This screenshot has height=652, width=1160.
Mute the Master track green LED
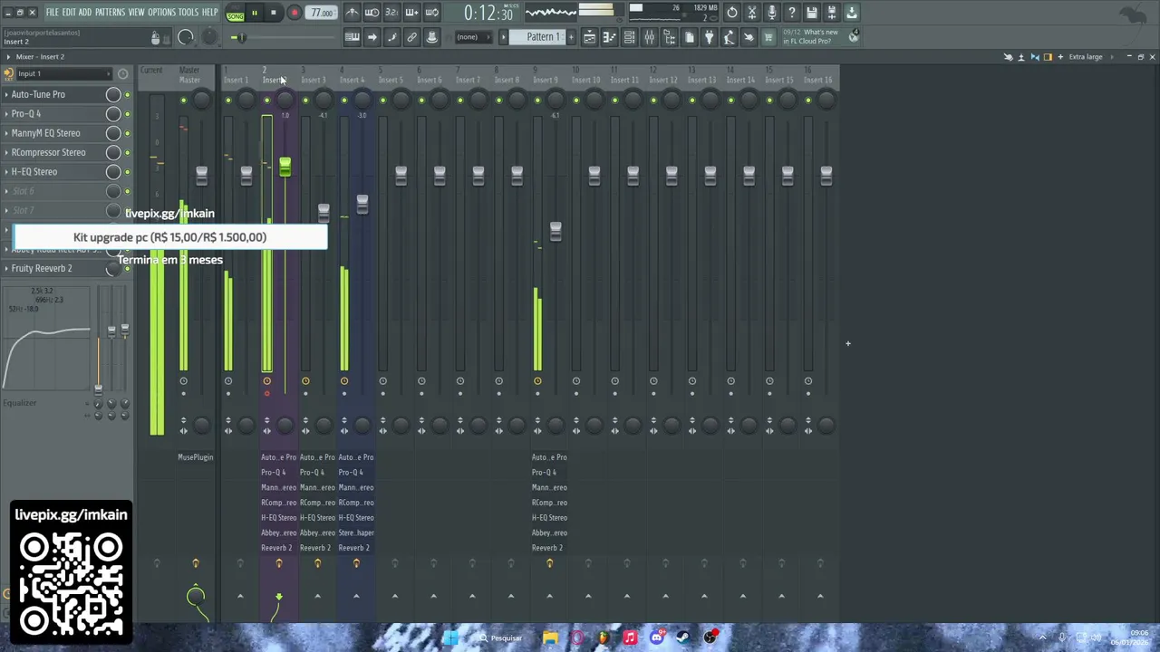point(183,101)
